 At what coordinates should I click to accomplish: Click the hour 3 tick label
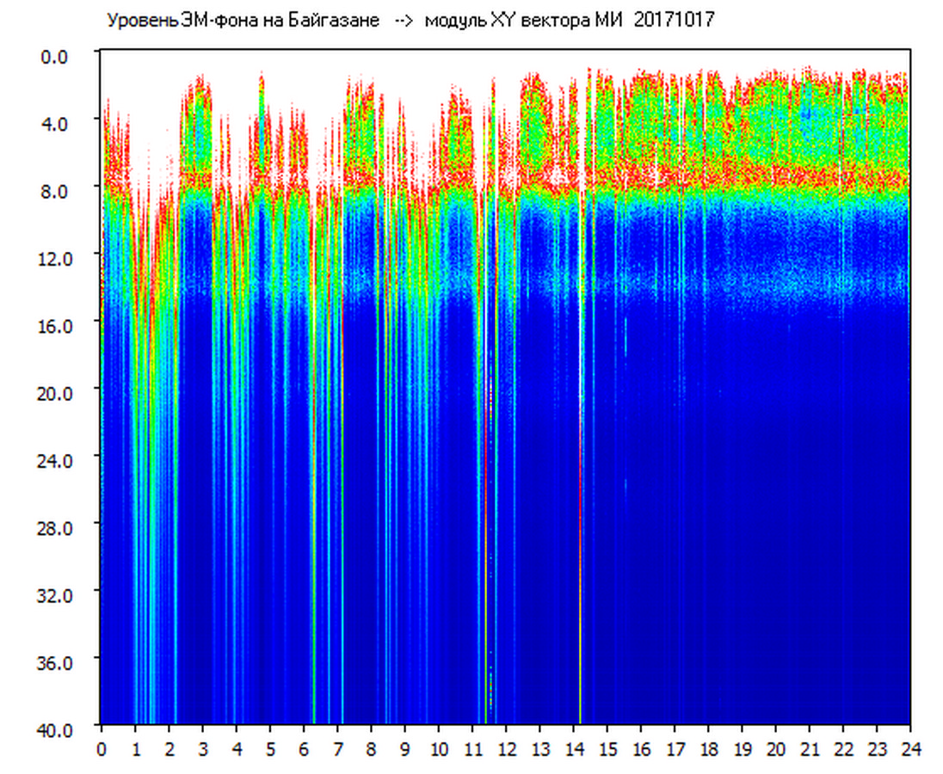(202, 748)
